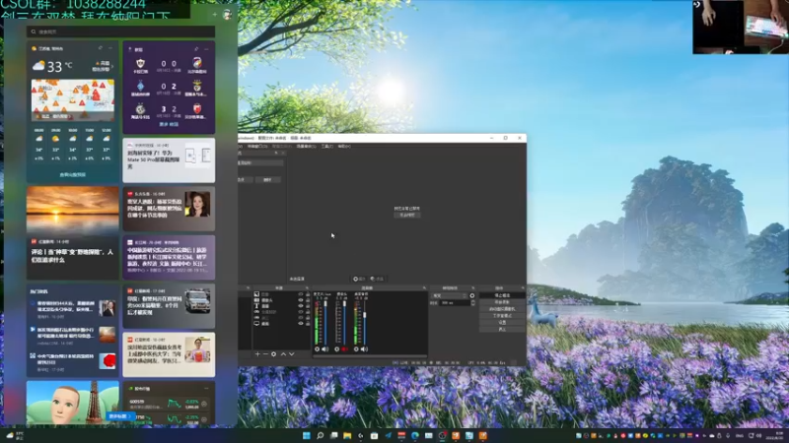Float the audio mixer dock via header icon

tap(424, 288)
